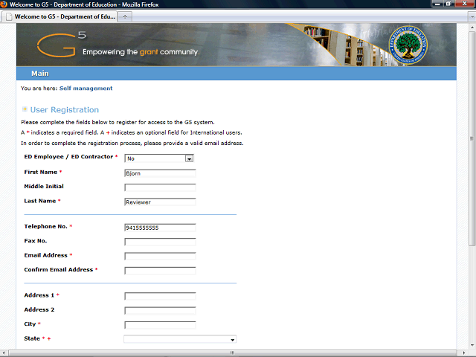
Task: Click the User Registration section icon
Action: pos(25,109)
